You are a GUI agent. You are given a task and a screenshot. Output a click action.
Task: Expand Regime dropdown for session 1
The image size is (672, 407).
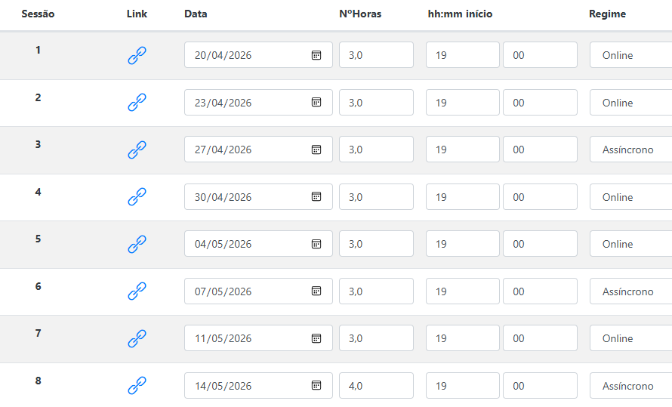pyautogui.click(x=631, y=55)
